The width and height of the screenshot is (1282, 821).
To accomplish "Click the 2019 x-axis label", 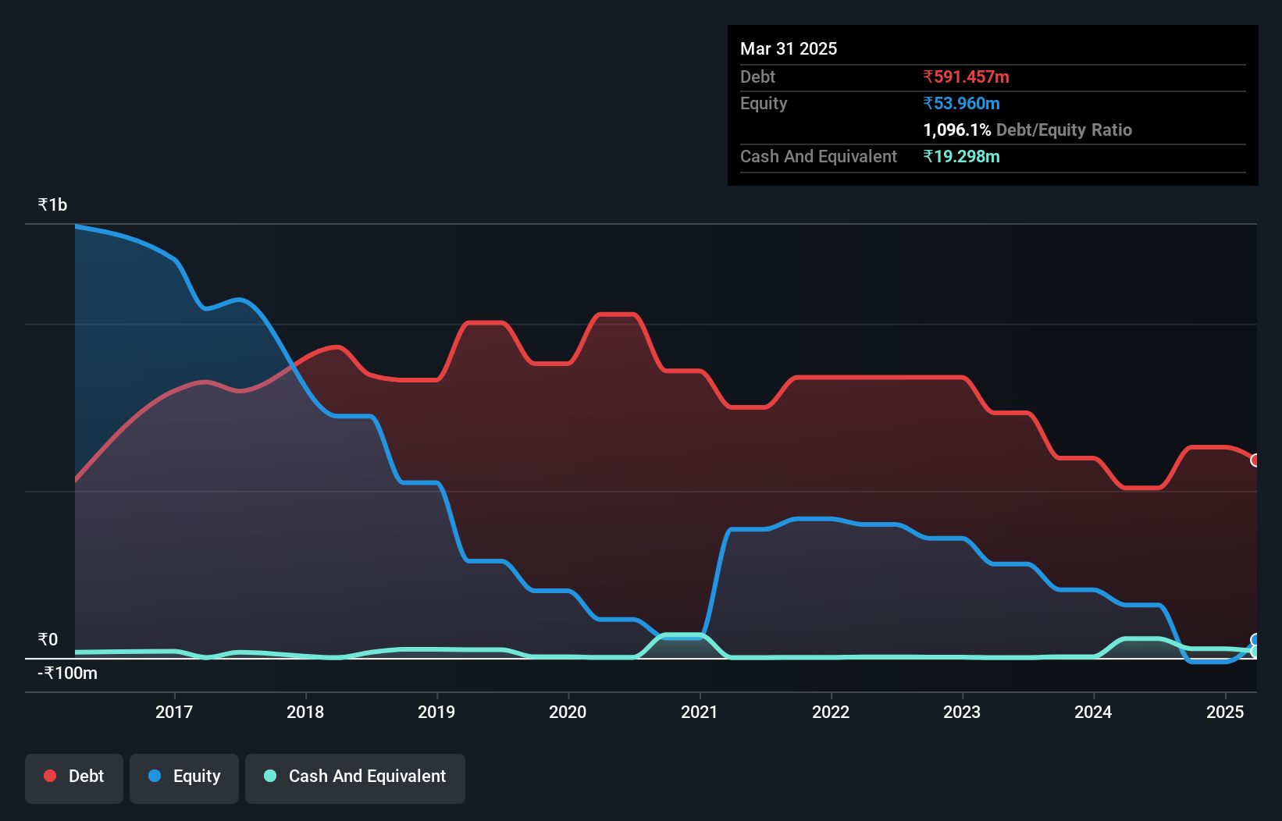I will tap(436, 712).
